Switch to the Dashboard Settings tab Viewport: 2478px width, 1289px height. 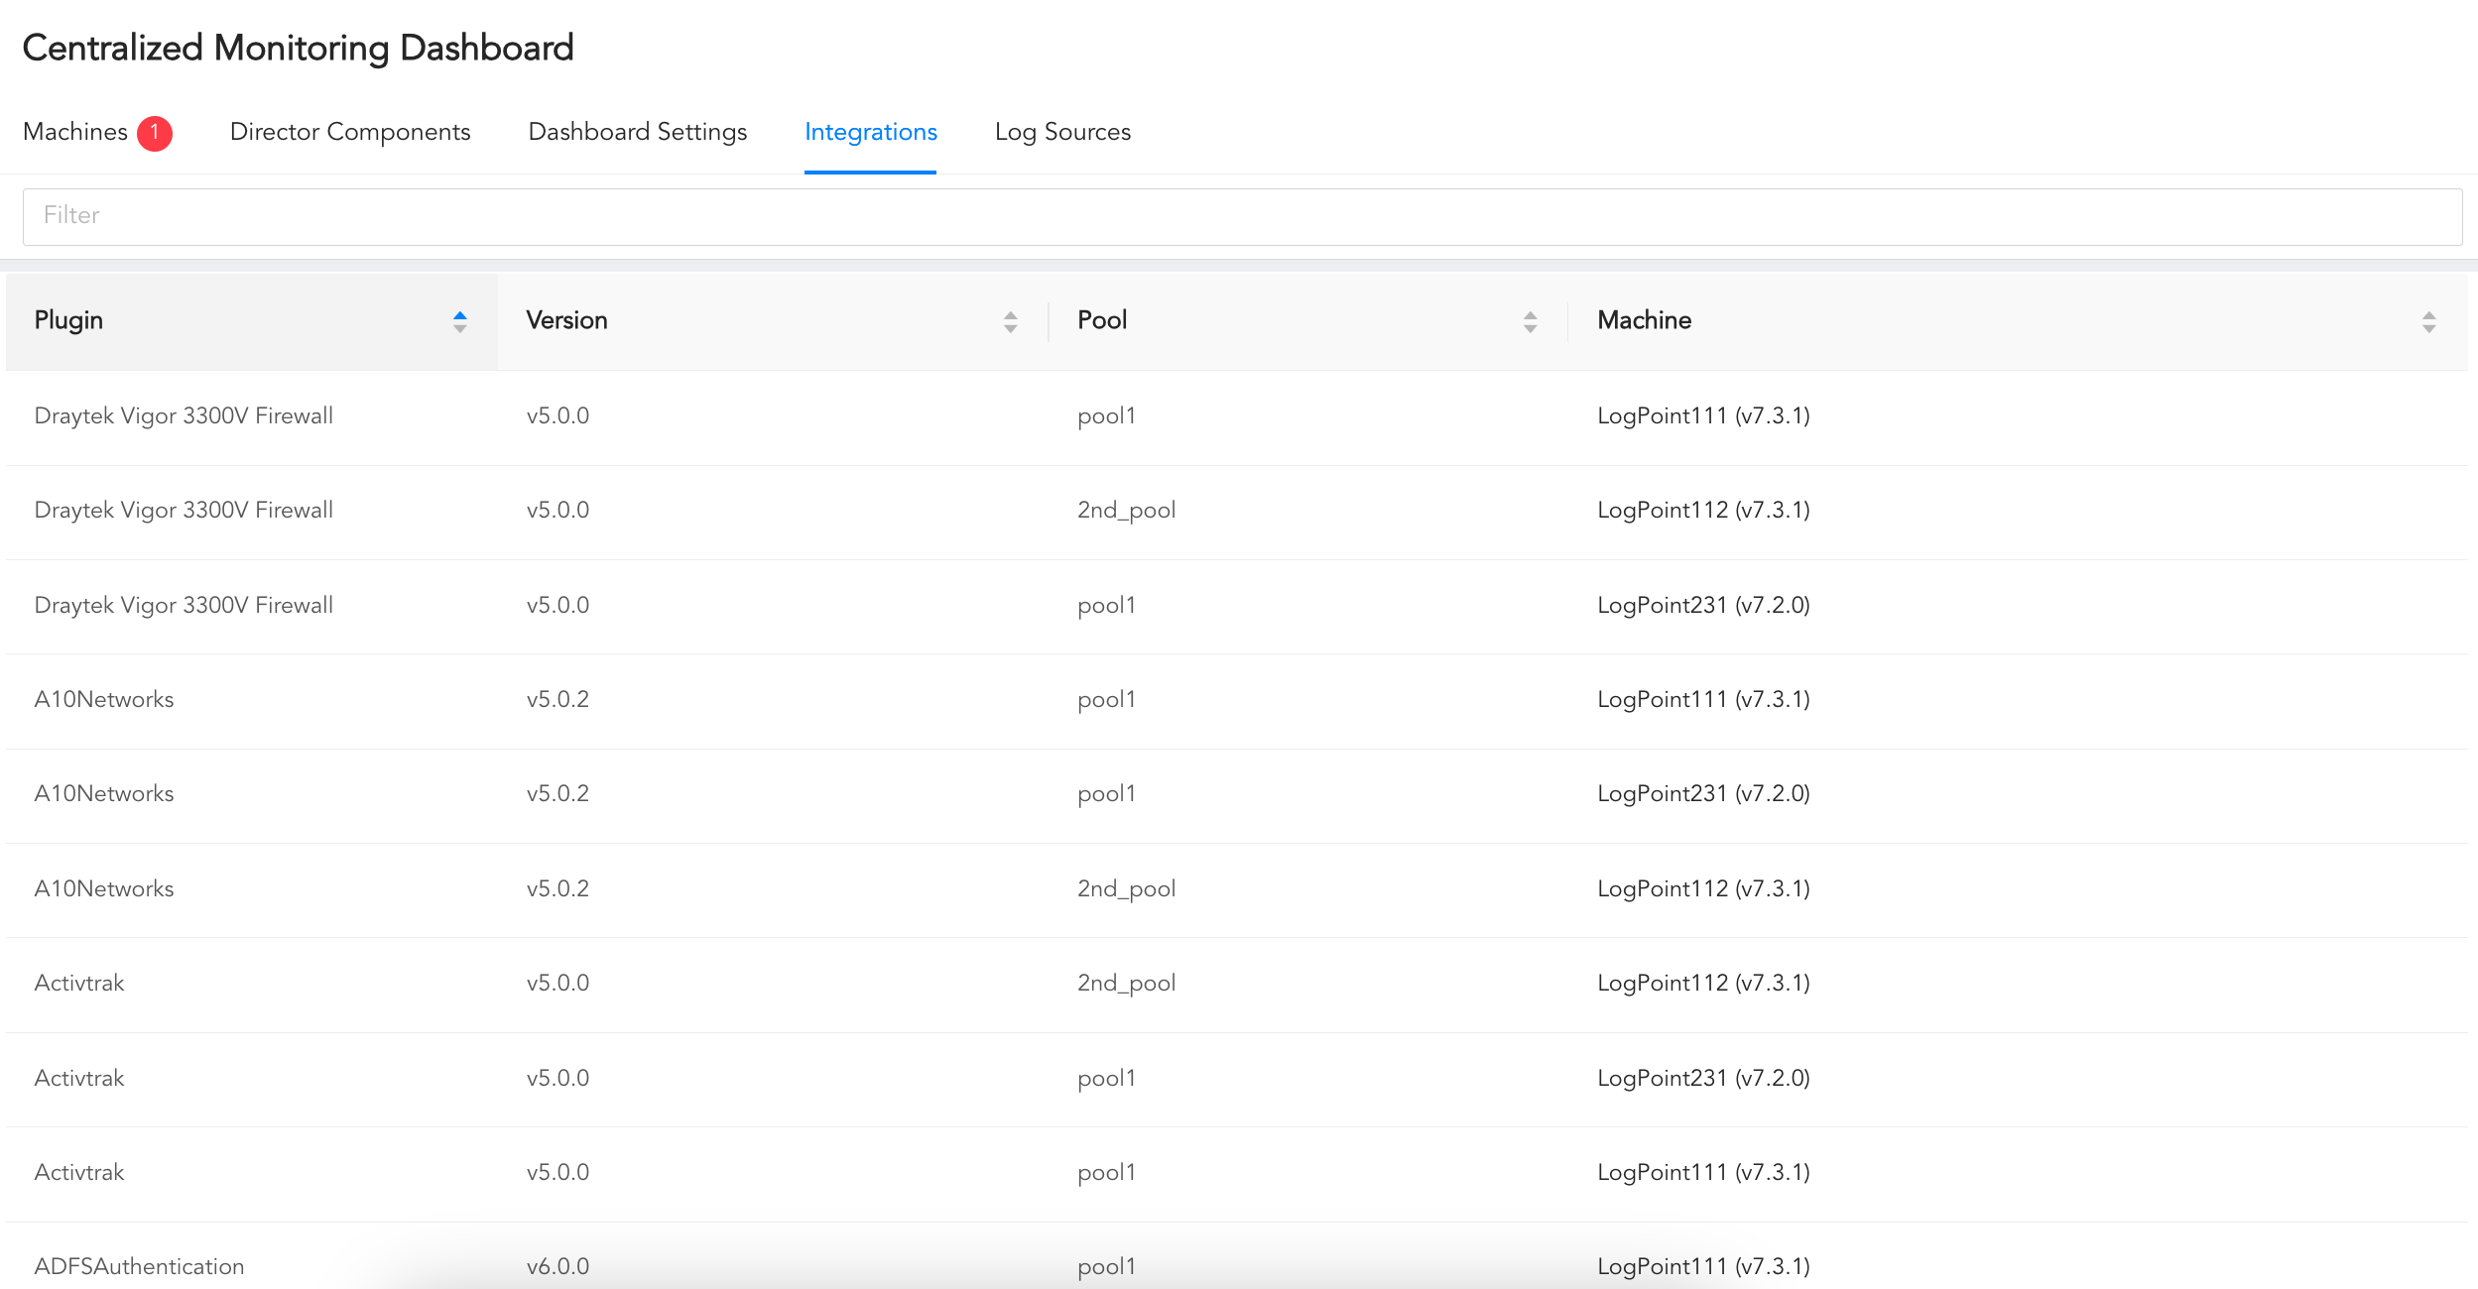point(638,132)
